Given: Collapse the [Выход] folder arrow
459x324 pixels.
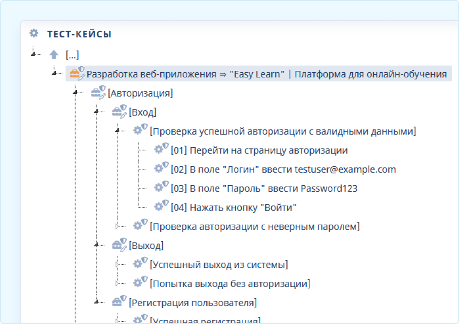Looking at the screenshot, I should [96, 245].
